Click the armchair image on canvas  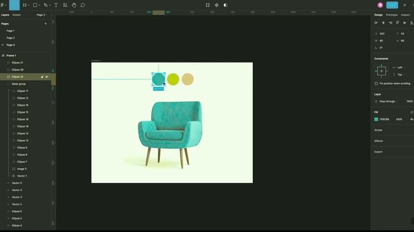170,134
